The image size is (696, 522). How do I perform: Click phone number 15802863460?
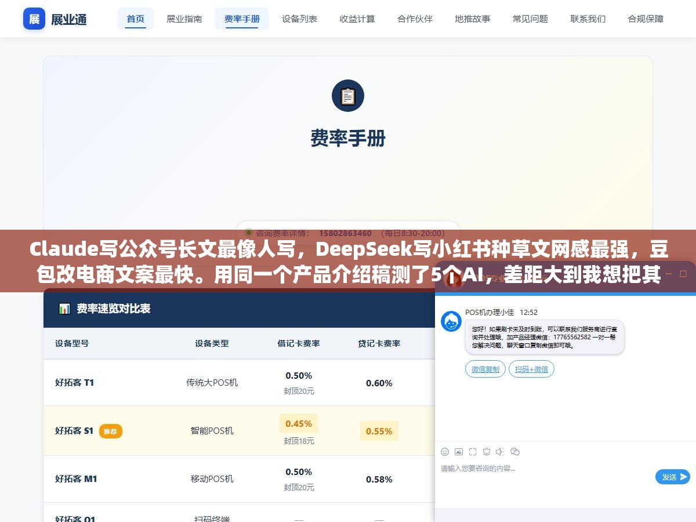click(345, 233)
